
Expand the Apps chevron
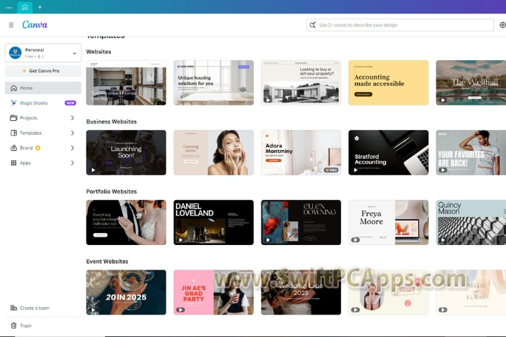coord(72,163)
